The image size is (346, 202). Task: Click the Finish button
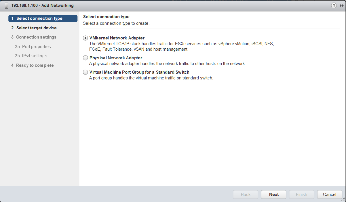(x=301, y=195)
